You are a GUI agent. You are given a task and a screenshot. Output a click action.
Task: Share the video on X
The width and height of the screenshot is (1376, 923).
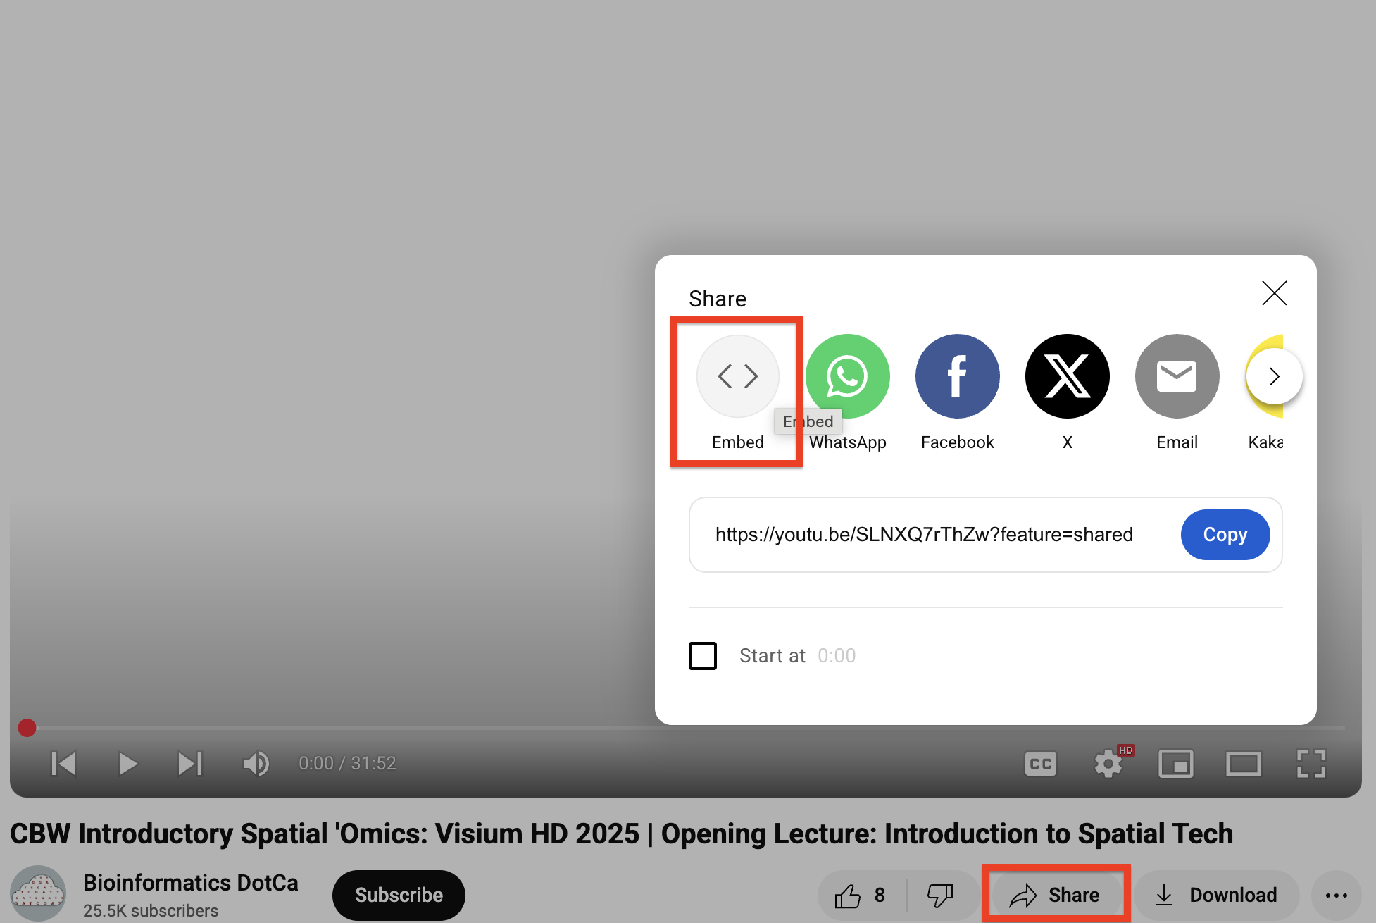1067,376
